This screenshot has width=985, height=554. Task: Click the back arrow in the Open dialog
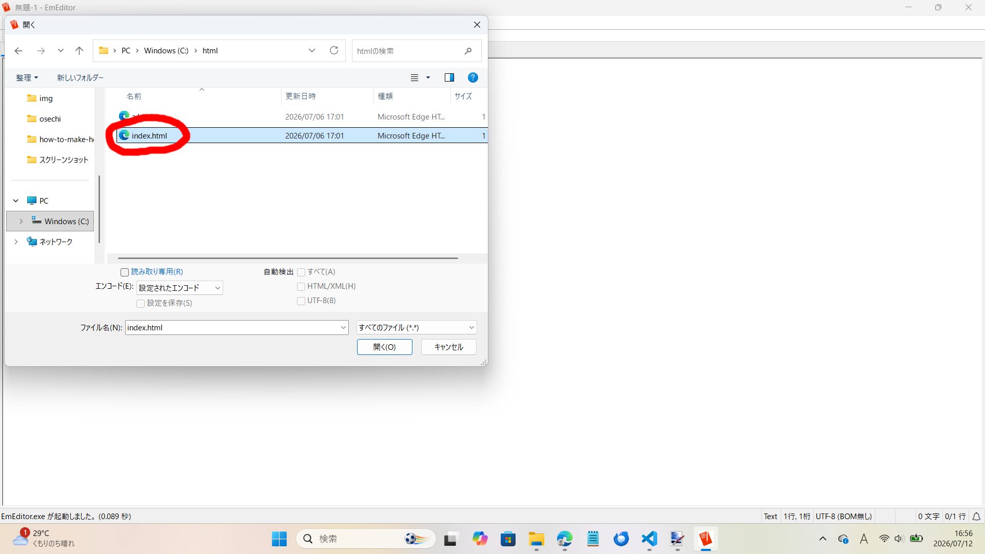[x=18, y=51]
